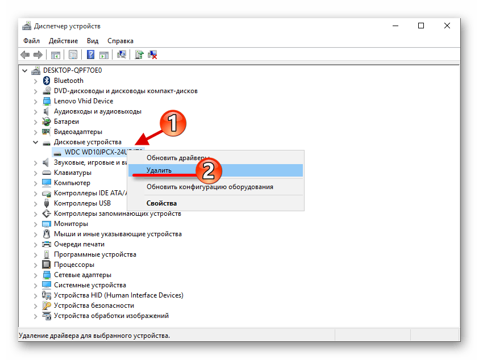
Task: Click the Очереди печати printer icon
Action: pyautogui.click(x=47, y=244)
